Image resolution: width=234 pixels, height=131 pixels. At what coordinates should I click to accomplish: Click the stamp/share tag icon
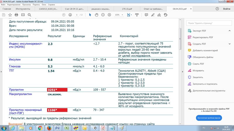coord(166,15)
